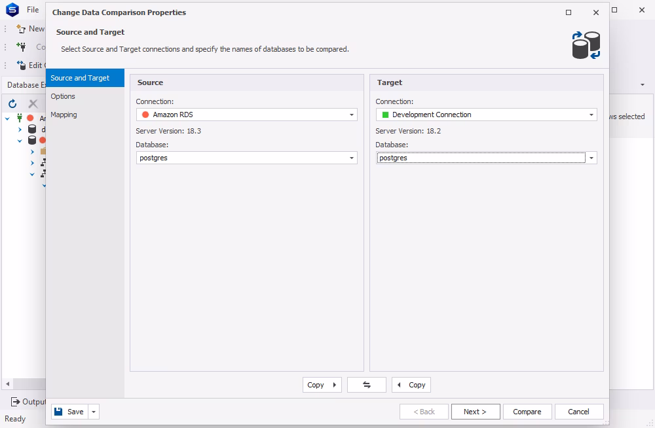Image resolution: width=655 pixels, height=428 pixels.
Task: Close the main application window
Action: click(642, 10)
